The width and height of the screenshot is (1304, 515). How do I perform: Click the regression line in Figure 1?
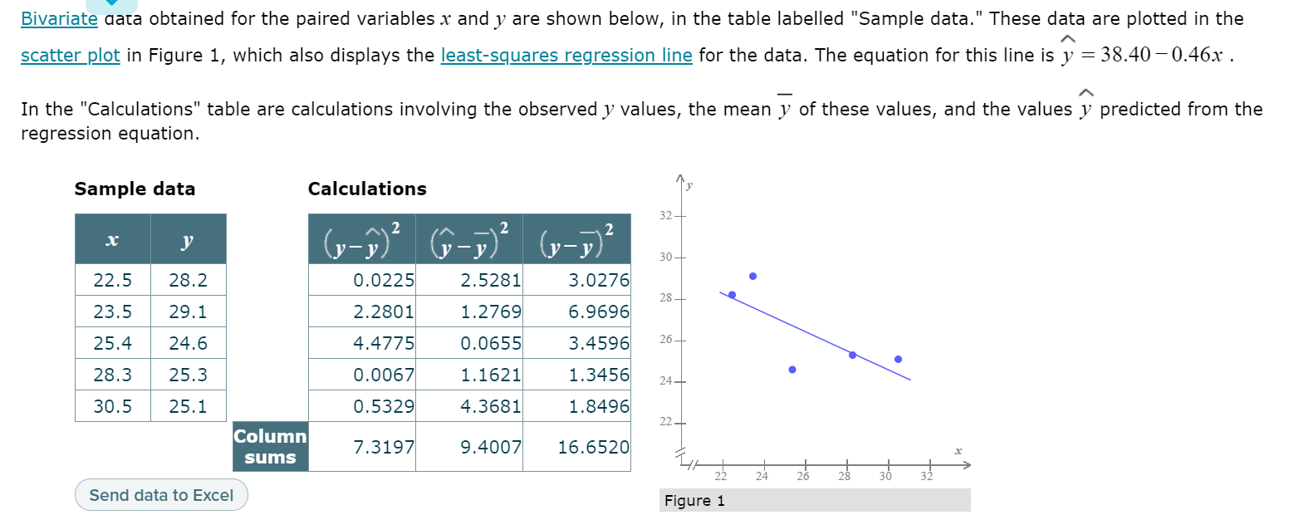tap(814, 333)
